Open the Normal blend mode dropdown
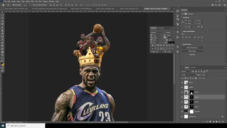The width and height of the screenshot is (227, 128). (x=188, y=75)
